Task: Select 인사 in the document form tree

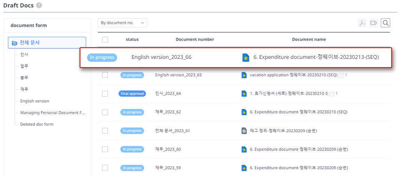Action: 24,54
